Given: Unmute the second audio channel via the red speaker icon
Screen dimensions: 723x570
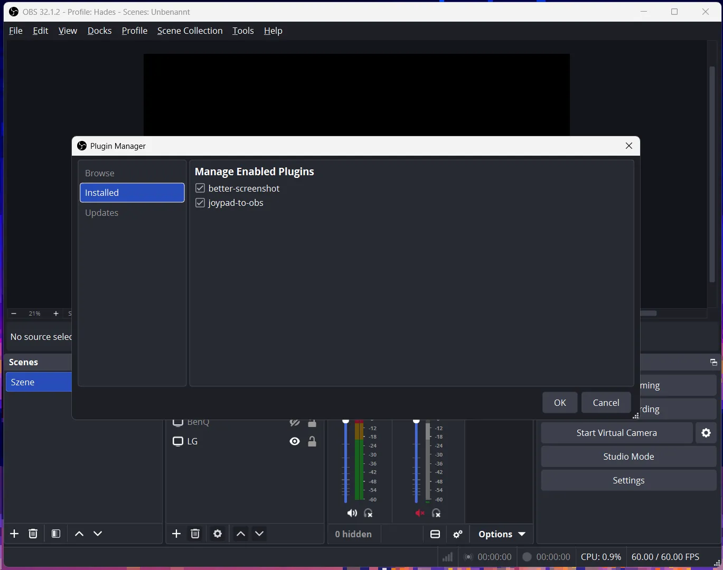Looking at the screenshot, I should pyautogui.click(x=420, y=513).
